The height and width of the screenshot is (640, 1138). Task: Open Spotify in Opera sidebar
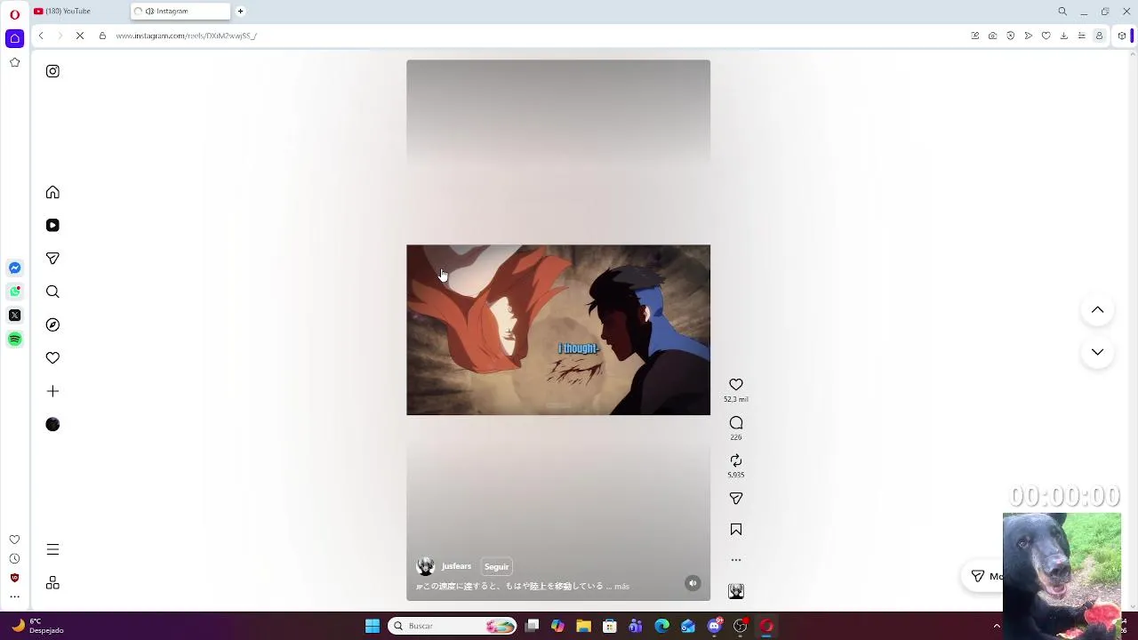14,340
